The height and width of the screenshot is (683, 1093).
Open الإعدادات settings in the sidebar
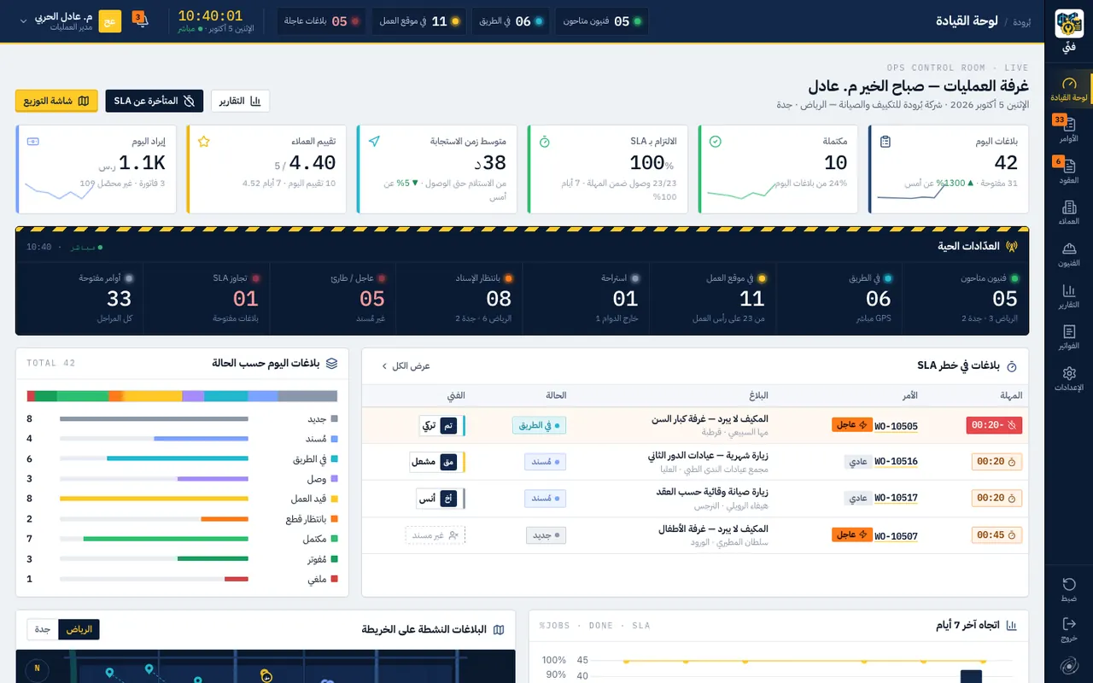point(1069,378)
